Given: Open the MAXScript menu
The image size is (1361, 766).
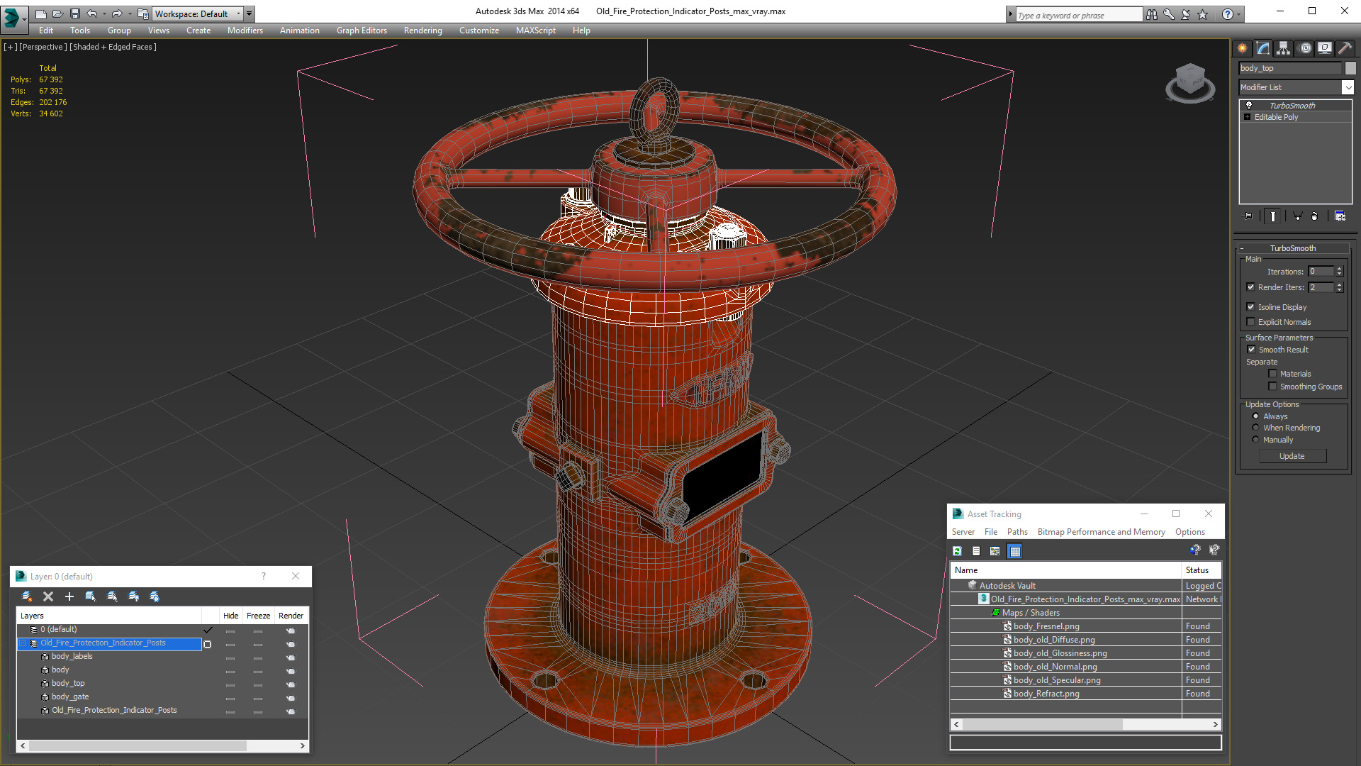Looking at the screenshot, I should 535,30.
